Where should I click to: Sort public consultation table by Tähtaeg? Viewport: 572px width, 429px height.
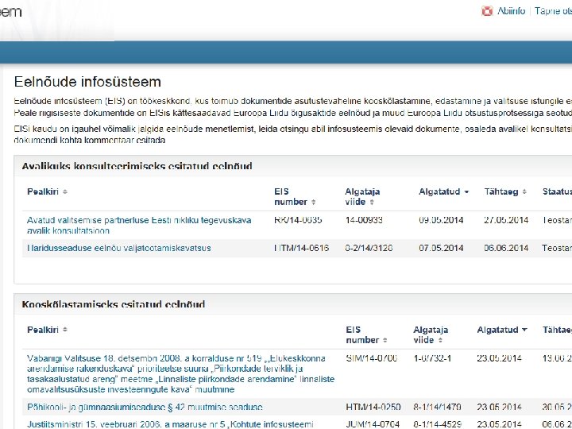(x=505, y=191)
